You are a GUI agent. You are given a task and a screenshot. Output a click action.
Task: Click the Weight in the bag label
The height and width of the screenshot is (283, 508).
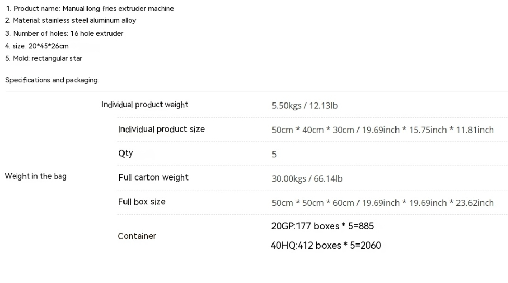pos(35,176)
